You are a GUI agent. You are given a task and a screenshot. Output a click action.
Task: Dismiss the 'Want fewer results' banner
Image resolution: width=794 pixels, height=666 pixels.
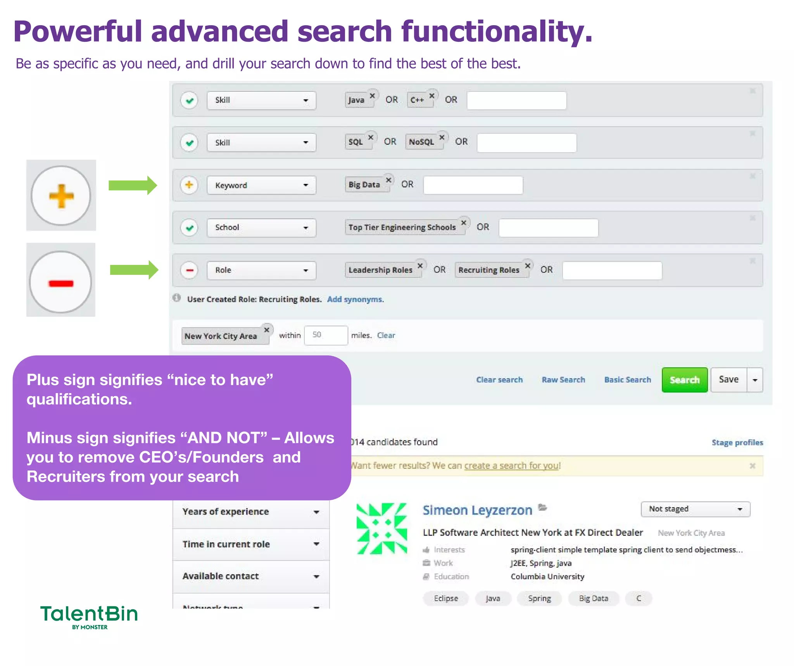click(753, 466)
